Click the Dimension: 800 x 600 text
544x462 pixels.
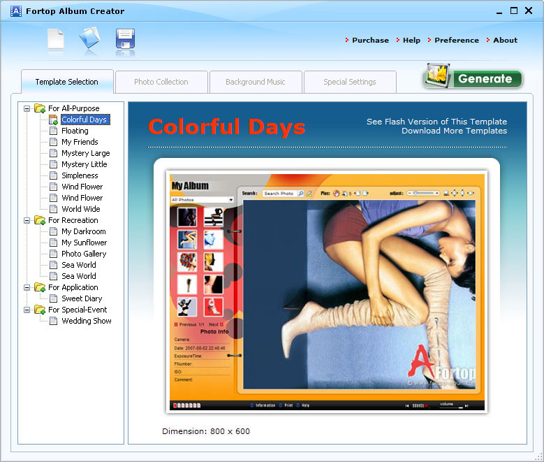tap(206, 431)
